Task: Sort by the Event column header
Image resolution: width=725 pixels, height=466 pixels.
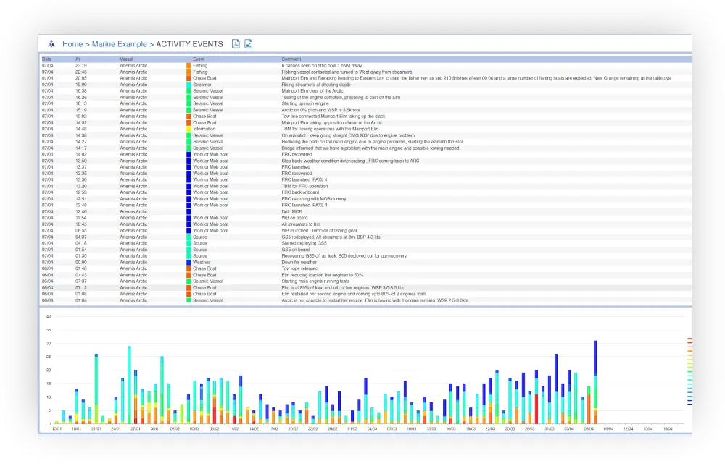Action: (199, 59)
